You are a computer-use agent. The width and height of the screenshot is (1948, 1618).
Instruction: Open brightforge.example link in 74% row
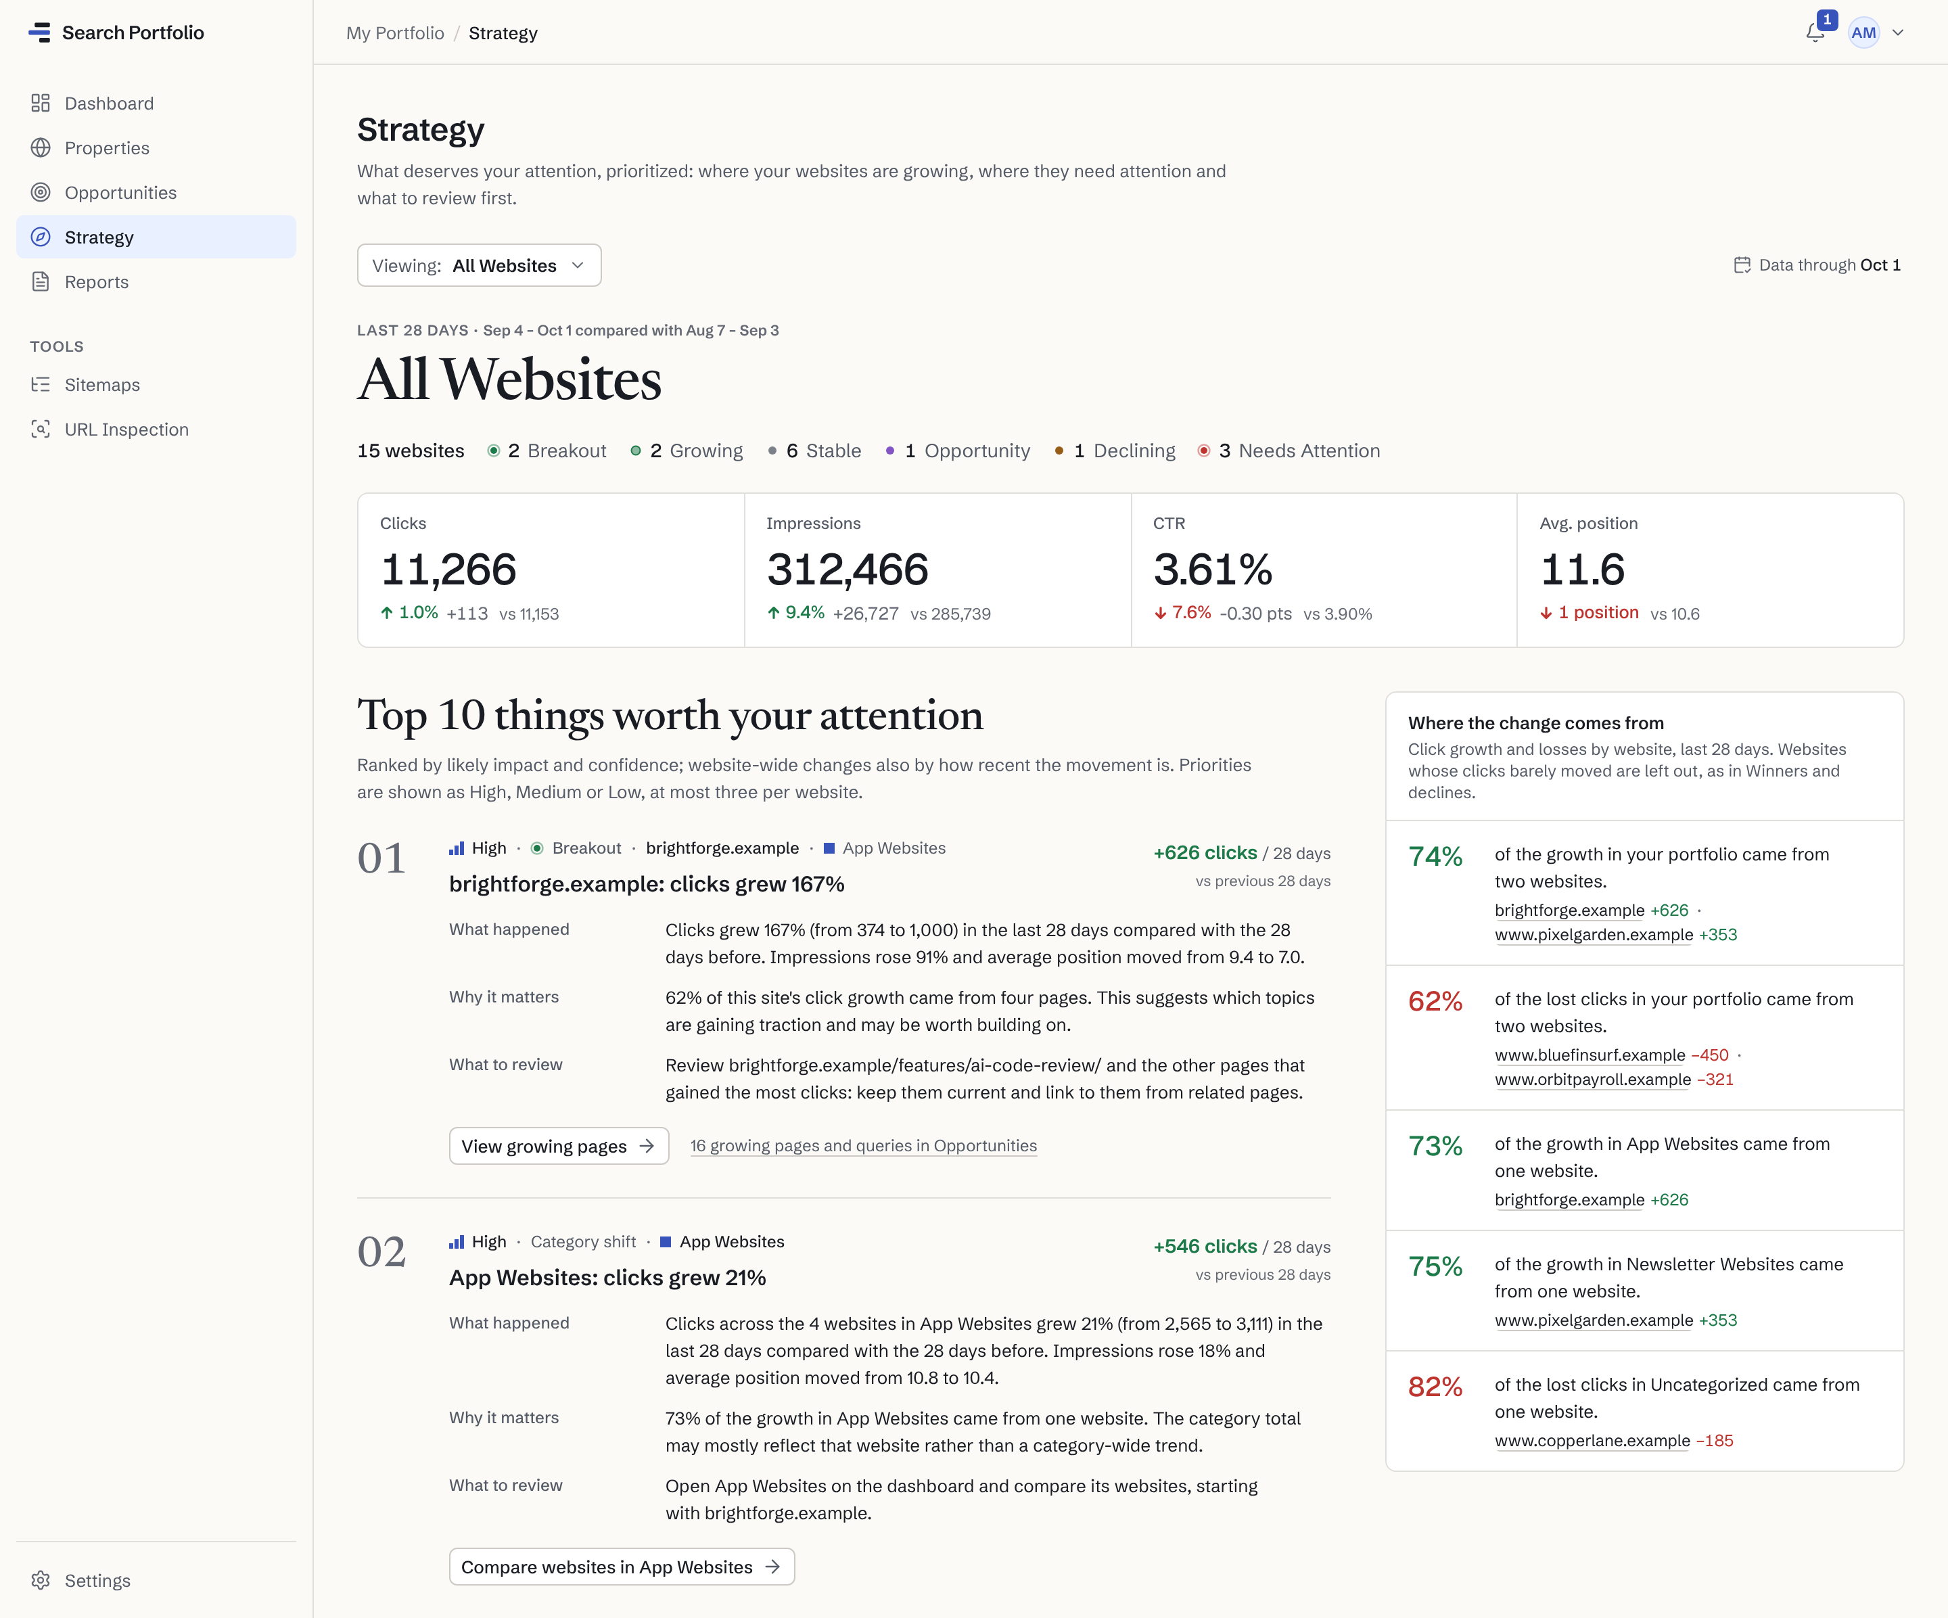[x=1569, y=910]
